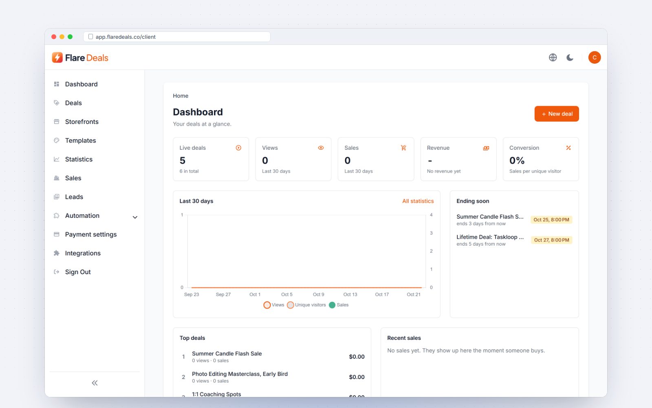652x408 pixels.
Task: Click the Home breadcrumb
Action: click(x=181, y=96)
